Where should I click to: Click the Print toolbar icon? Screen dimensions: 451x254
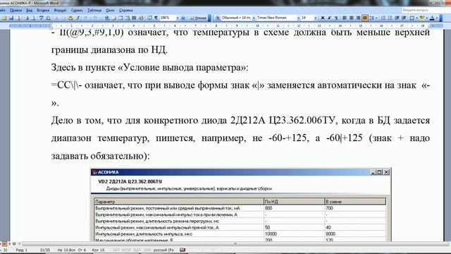26,18
